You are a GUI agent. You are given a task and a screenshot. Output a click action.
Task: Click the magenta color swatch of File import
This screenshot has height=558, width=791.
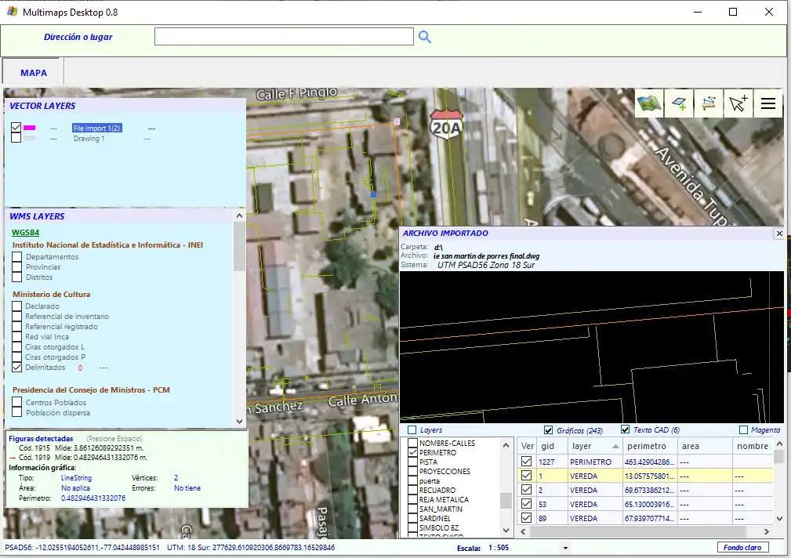click(x=30, y=128)
